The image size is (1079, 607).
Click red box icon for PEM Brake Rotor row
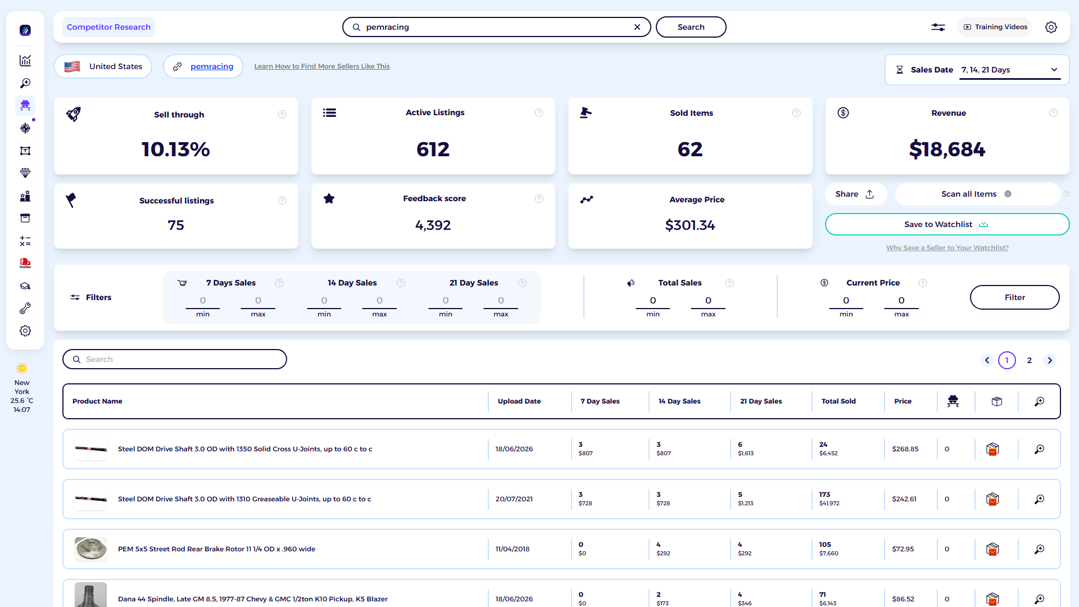pos(992,549)
